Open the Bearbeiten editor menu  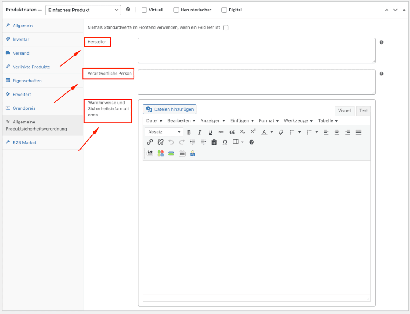click(x=181, y=121)
